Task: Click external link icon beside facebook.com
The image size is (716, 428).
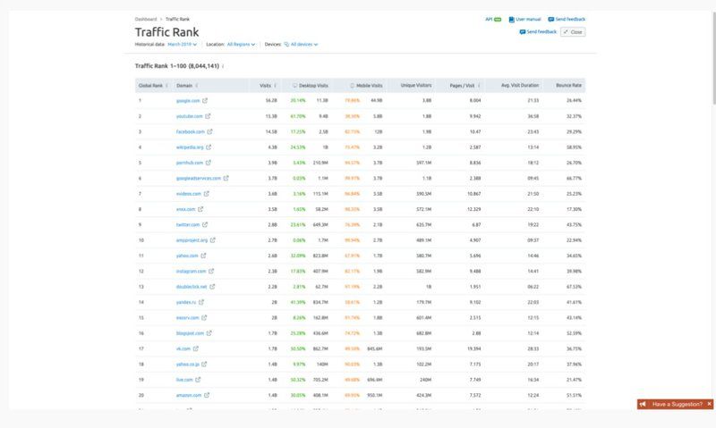Action: coord(209,131)
